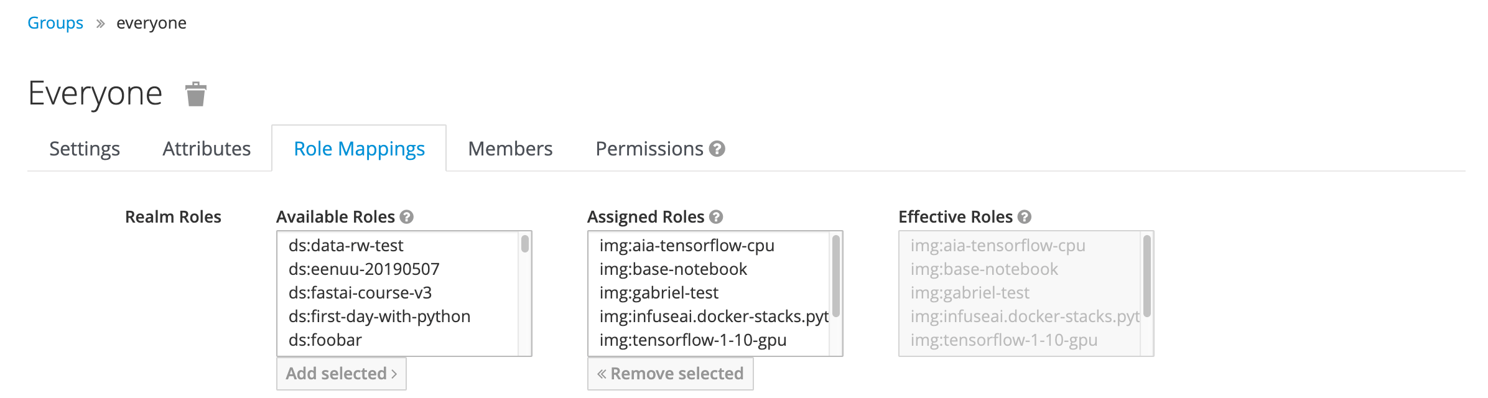
Task: Delete the Everyone group via trash icon
Action: (x=196, y=94)
